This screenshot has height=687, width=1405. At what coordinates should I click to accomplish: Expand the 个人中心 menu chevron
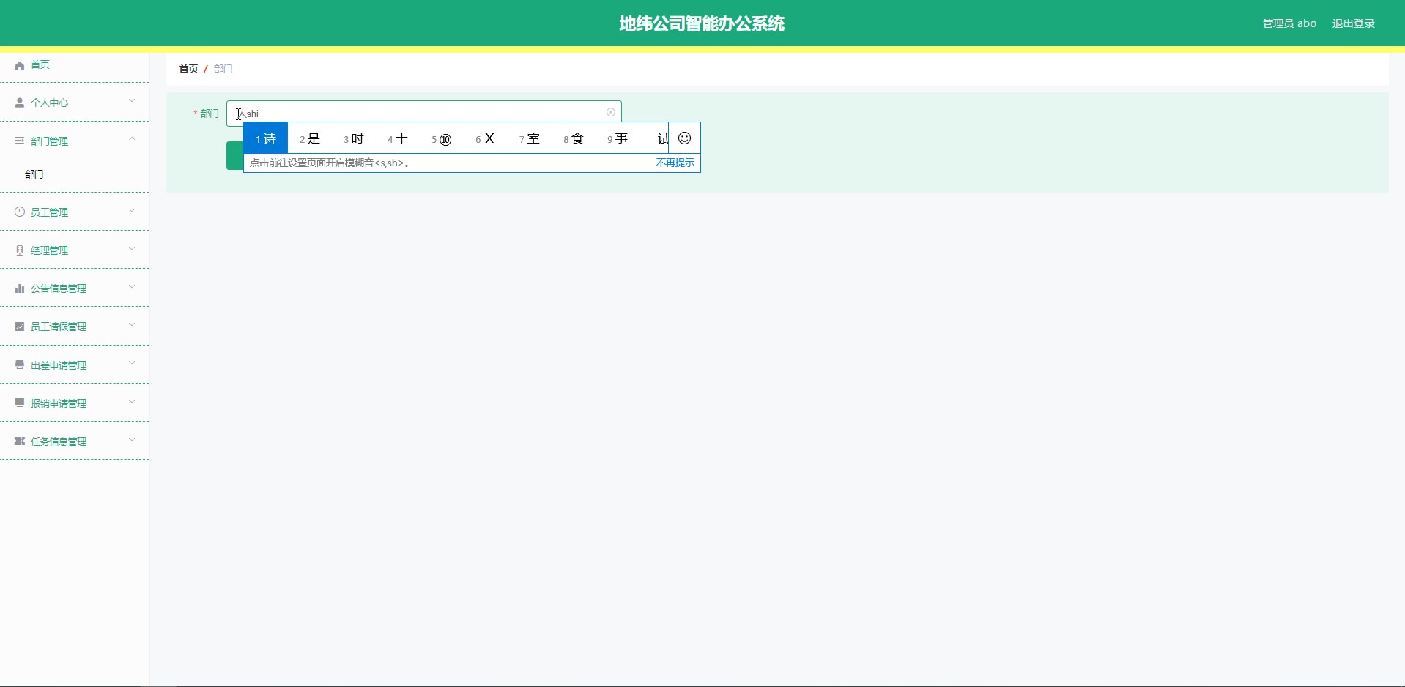coord(132,101)
